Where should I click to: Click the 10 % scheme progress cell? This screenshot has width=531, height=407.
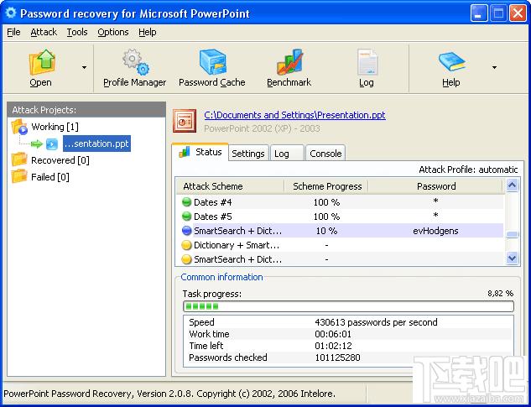pos(326,231)
